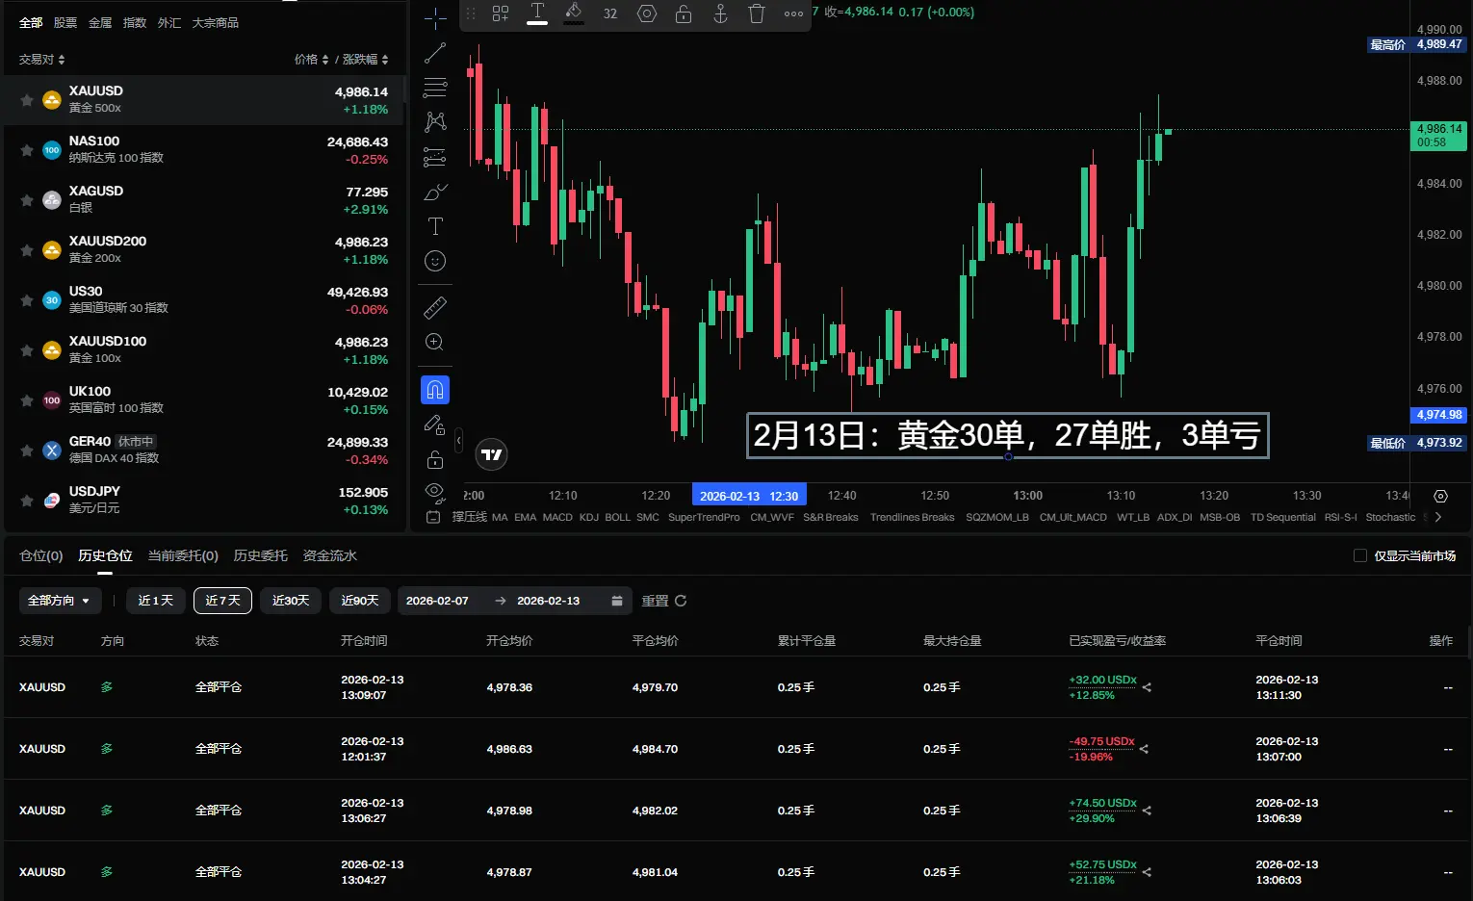1473x901 pixels.
Task: Expand more indicators with right arrow
Action: point(1438,517)
